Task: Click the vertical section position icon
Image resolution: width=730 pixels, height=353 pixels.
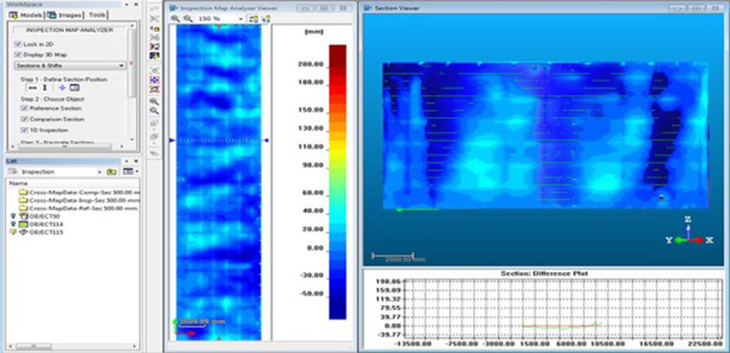Action: coord(44,88)
